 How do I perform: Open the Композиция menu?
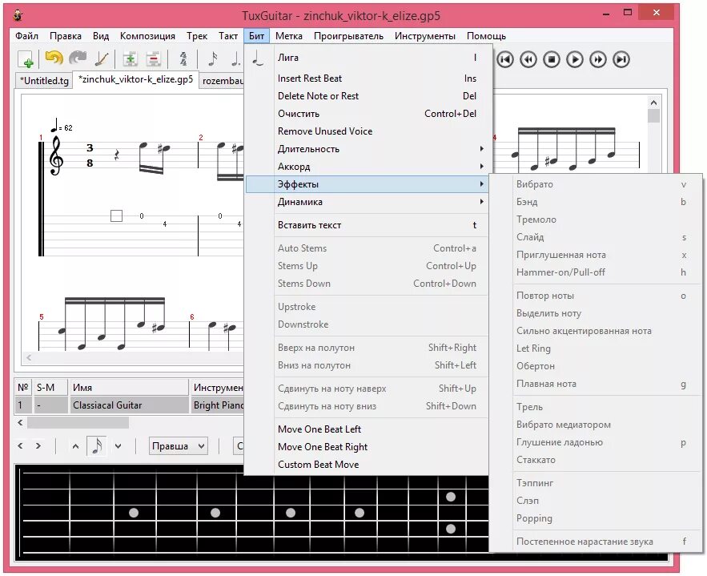(147, 36)
